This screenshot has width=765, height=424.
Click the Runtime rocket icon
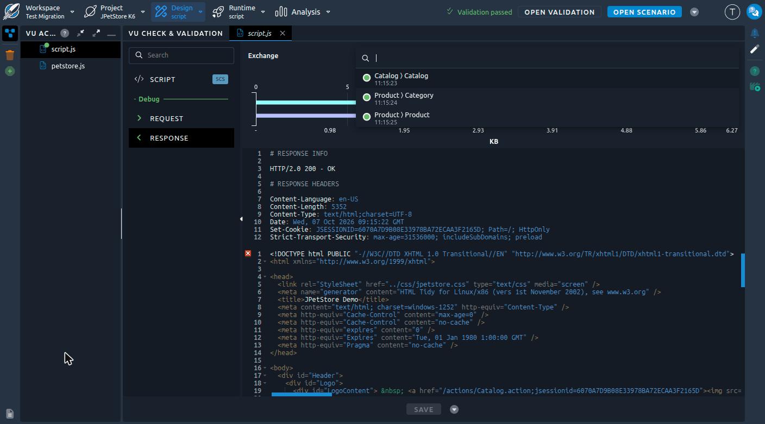[218, 11]
